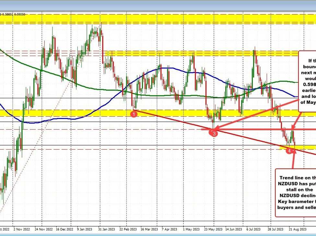Click the red circled marker 4 near the lows
Viewport: 316px width, 236px height.
pyautogui.click(x=289, y=150)
